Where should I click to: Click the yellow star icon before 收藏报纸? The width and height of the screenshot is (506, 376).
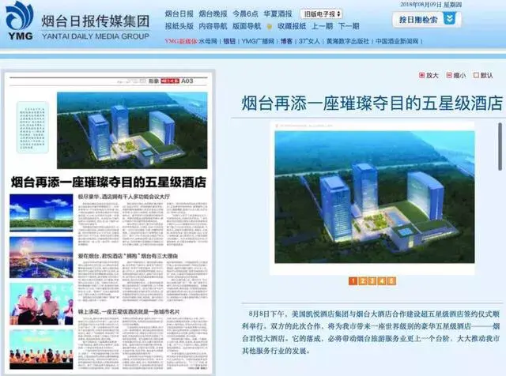click(270, 27)
